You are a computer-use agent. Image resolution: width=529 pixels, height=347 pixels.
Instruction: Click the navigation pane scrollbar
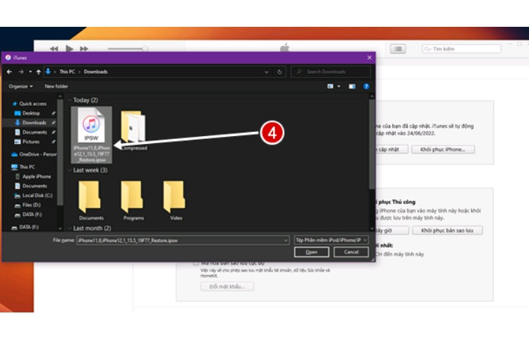(60, 152)
